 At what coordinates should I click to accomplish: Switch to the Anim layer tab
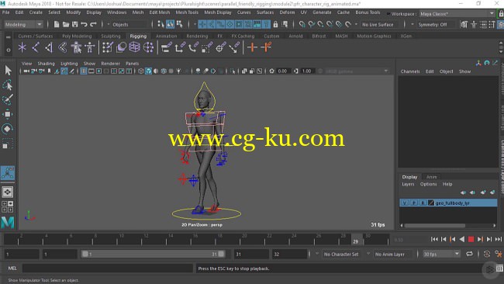tap(431, 177)
